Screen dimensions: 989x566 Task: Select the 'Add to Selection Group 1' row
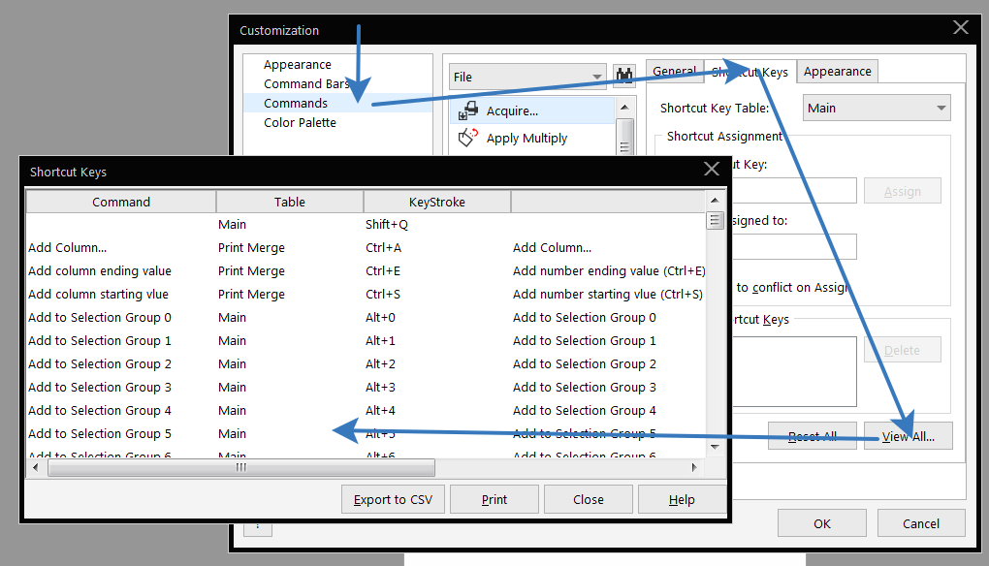100,341
